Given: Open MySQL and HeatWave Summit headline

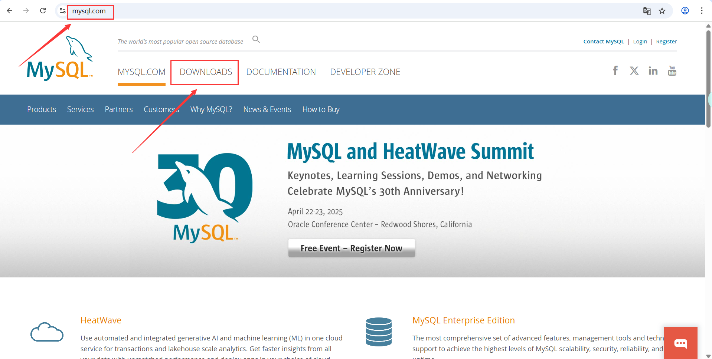Looking at the screenshot, I should click(410, 152).
